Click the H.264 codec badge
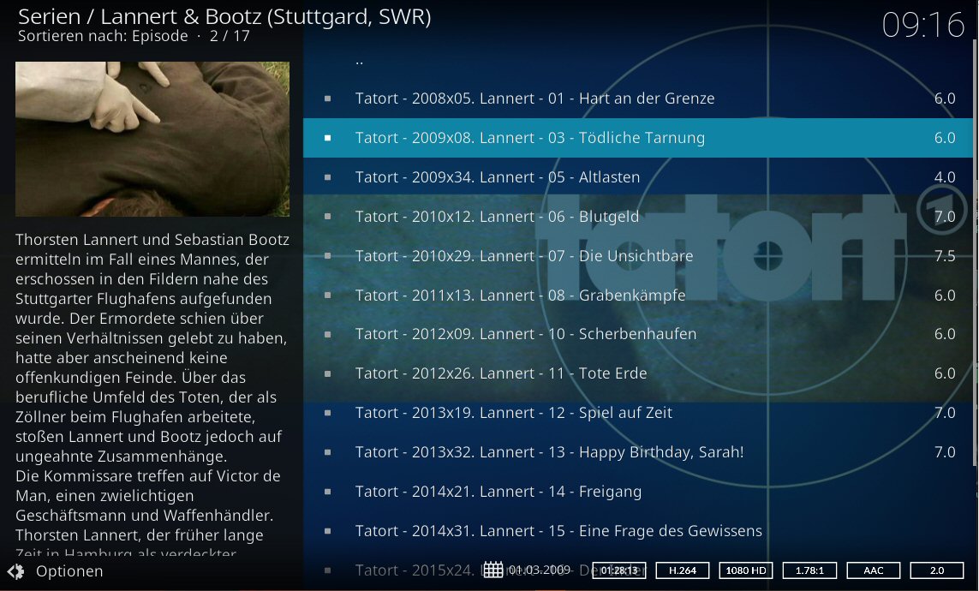 click(683, 570)
